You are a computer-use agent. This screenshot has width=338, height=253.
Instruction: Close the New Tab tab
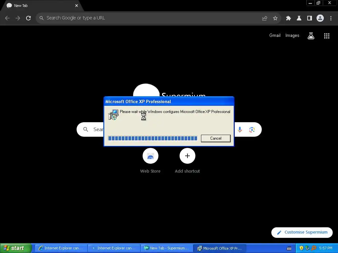point(77,6)
